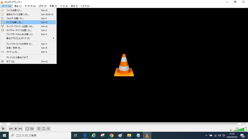
Task: Launch Microsoft Edge from taskbar
Action: click(85, 135)
